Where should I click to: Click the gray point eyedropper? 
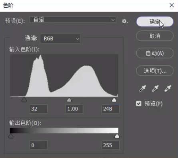pyautogui.click(x=155, y=88)
